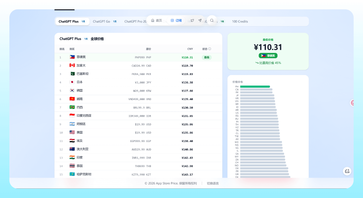Click the 菲律宾 badge under lowest price
The image size is (363, 198).
pos(268,56)
